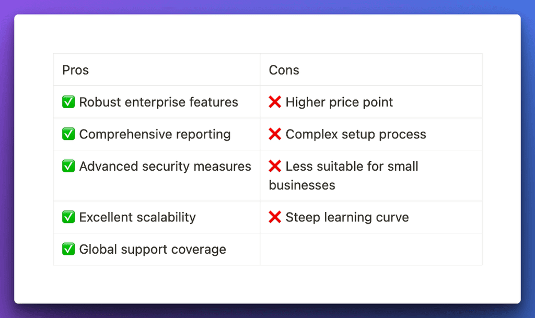Click the Excellent scalability text

click(x=137, y=217)
